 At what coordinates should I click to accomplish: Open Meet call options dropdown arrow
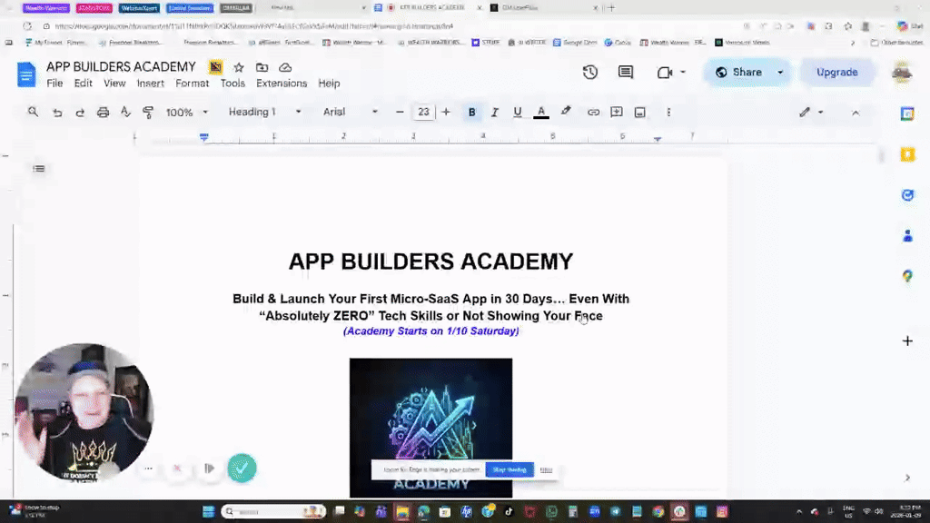683,73
